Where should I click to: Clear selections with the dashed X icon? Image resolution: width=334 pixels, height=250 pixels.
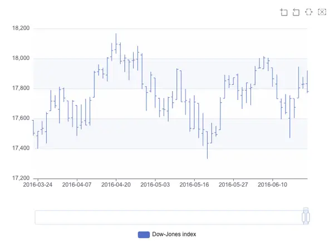tap(322, 12)
